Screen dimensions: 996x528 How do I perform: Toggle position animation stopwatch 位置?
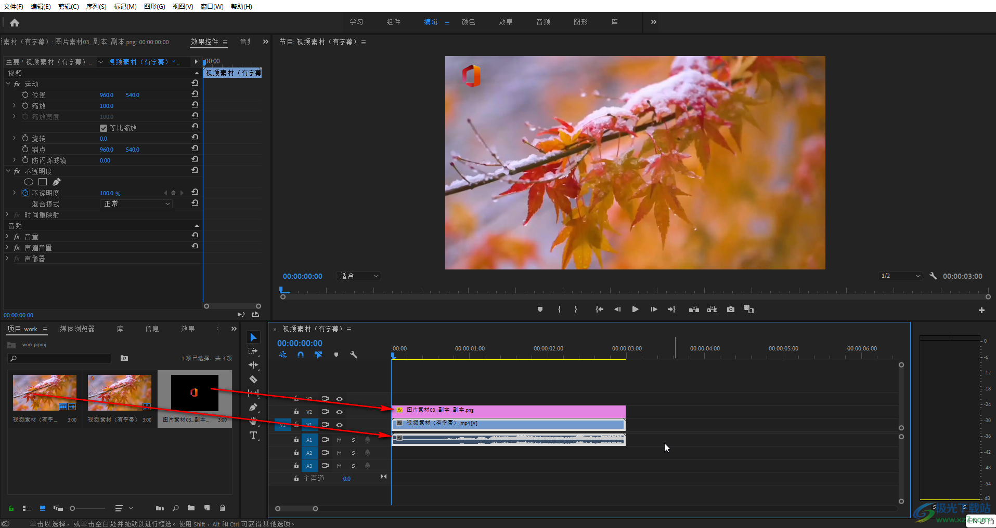(25, 95)
